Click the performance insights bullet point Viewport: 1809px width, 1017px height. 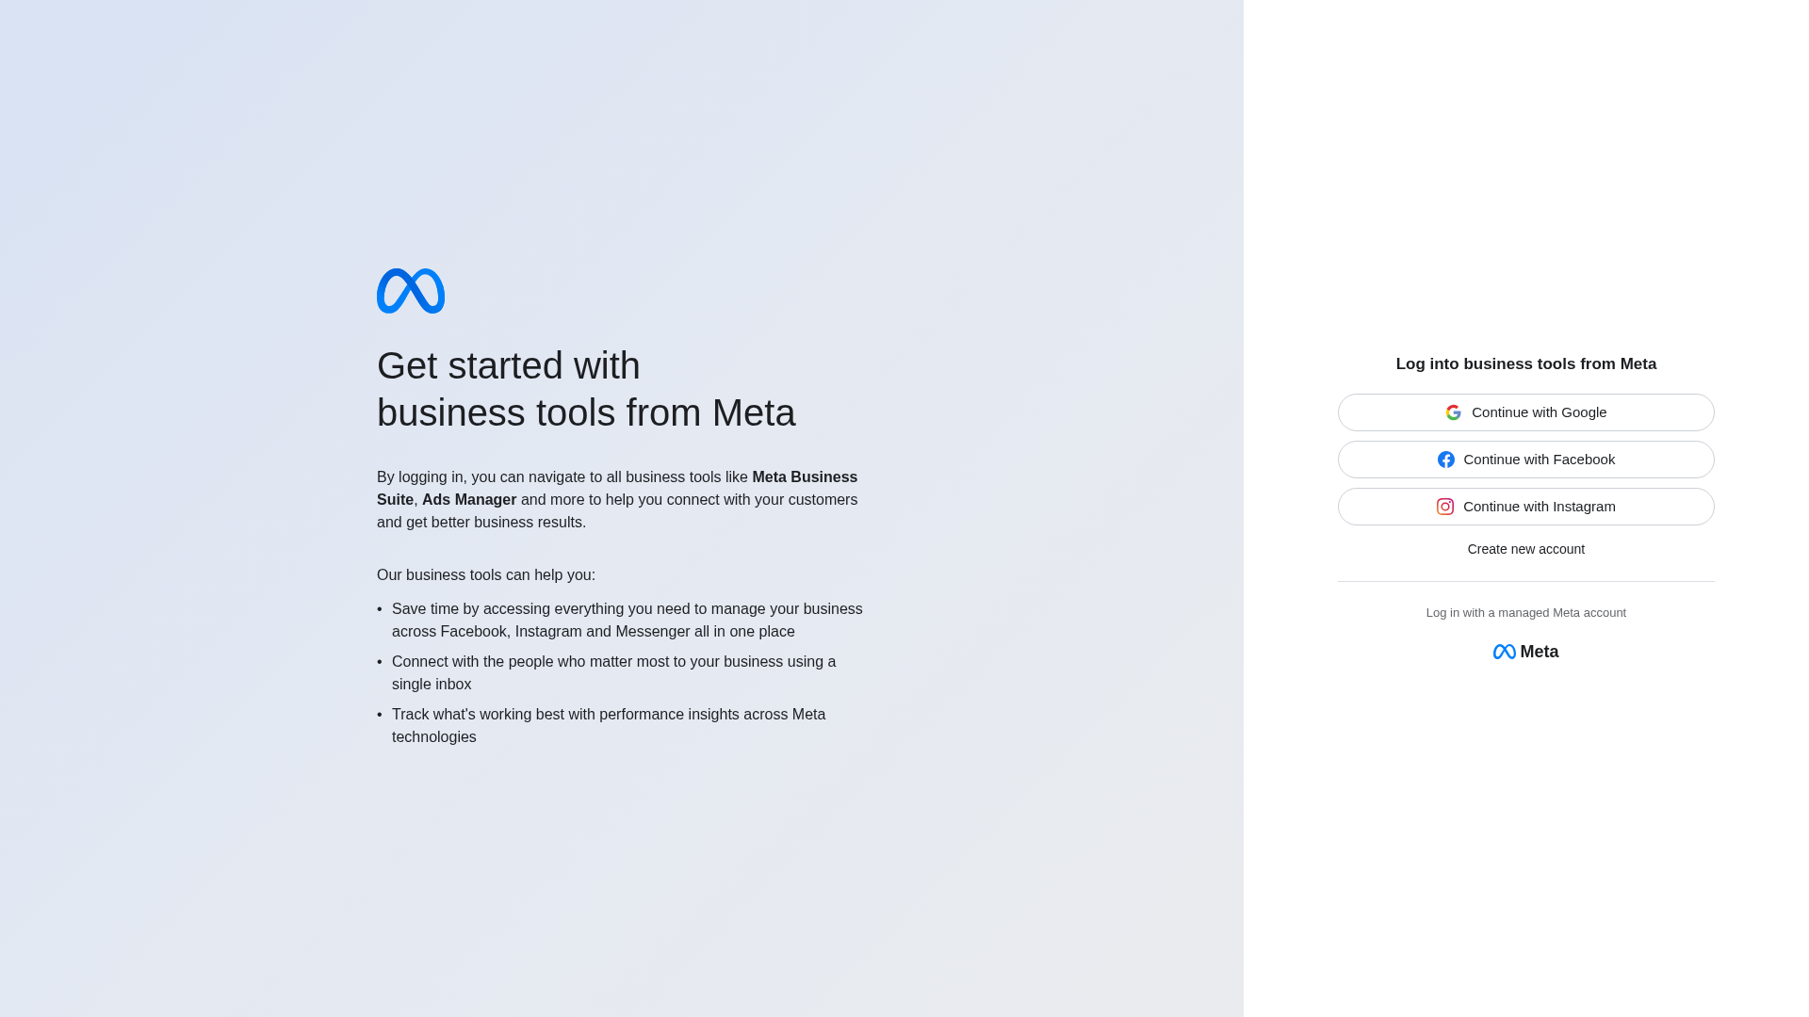tap(609, 726)
